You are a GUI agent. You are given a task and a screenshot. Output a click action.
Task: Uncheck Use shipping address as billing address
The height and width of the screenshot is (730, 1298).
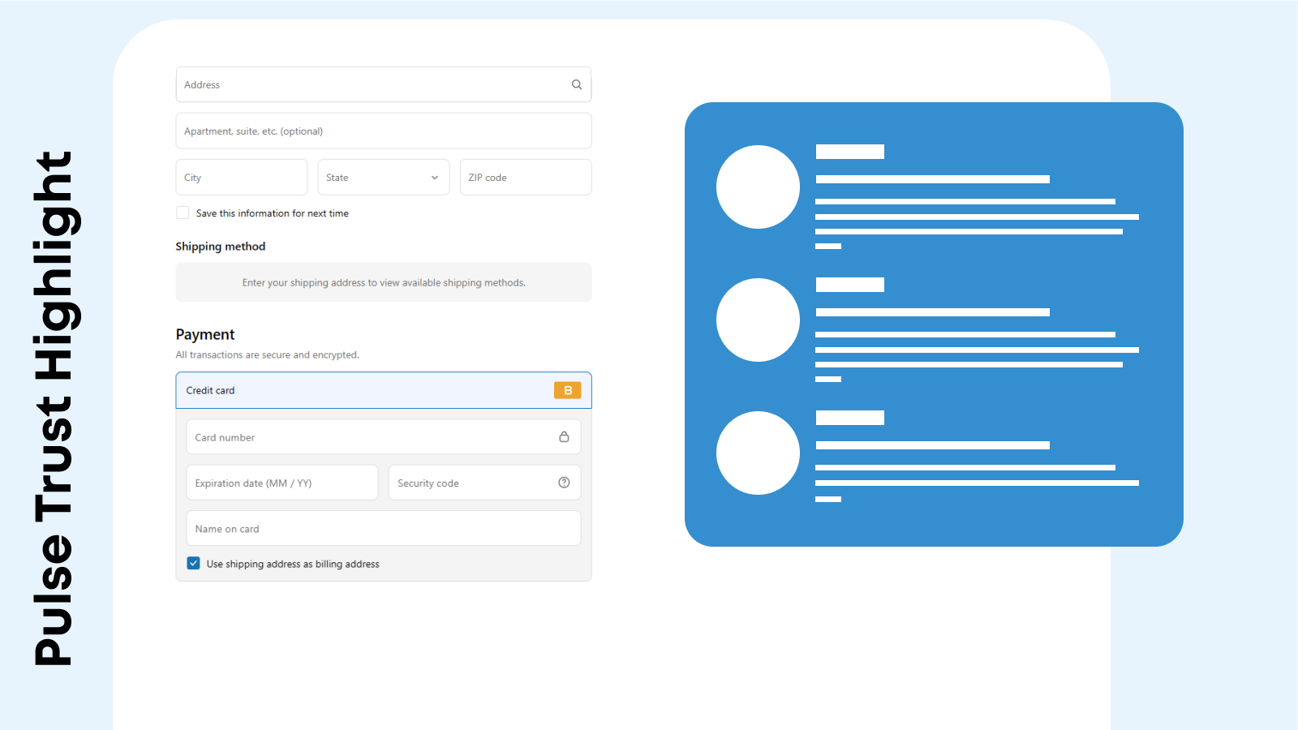(x=193, y=563)
